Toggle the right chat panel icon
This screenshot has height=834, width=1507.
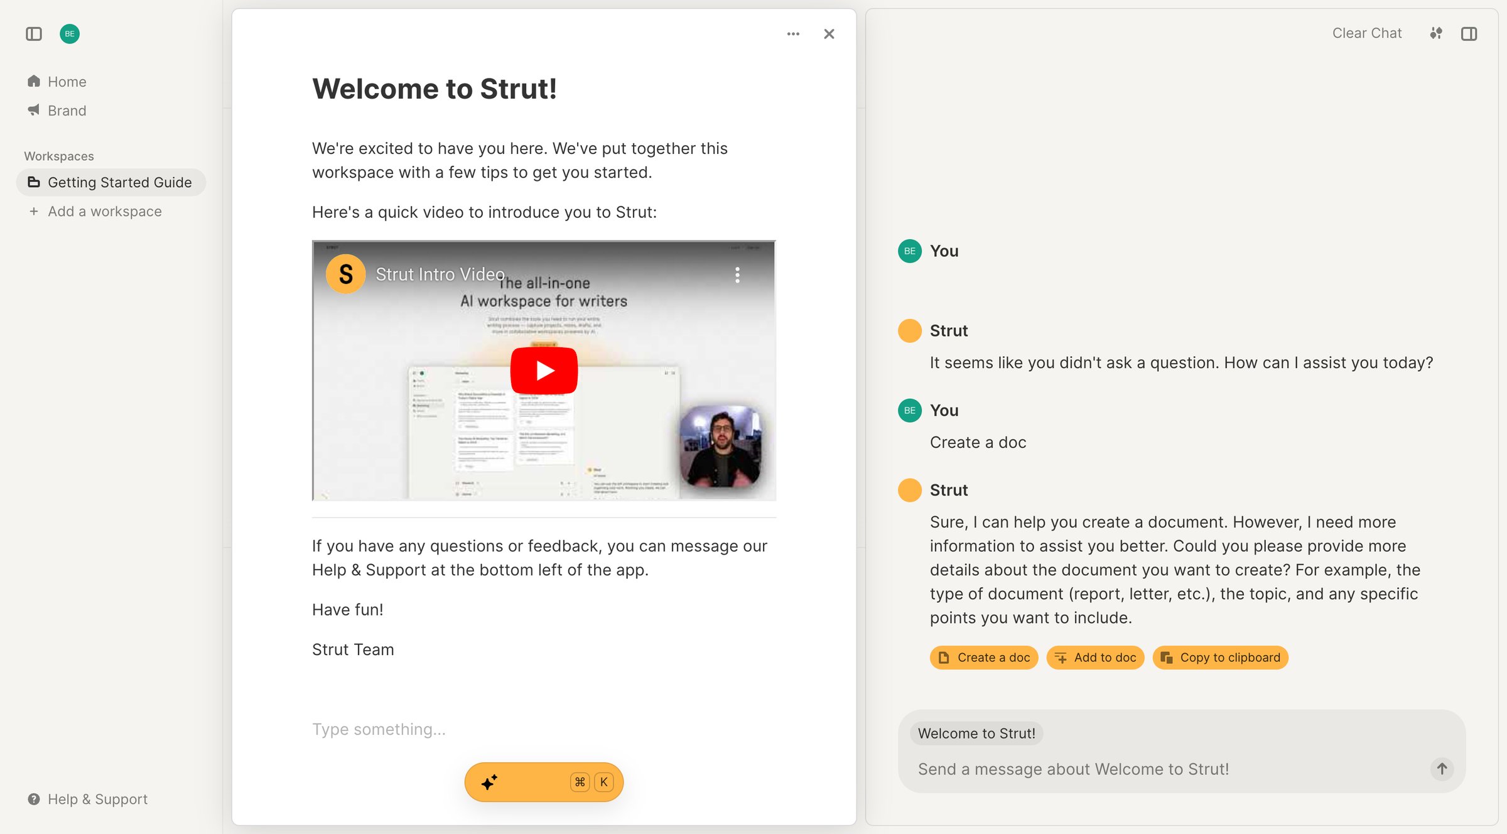tap(1469, 33)
